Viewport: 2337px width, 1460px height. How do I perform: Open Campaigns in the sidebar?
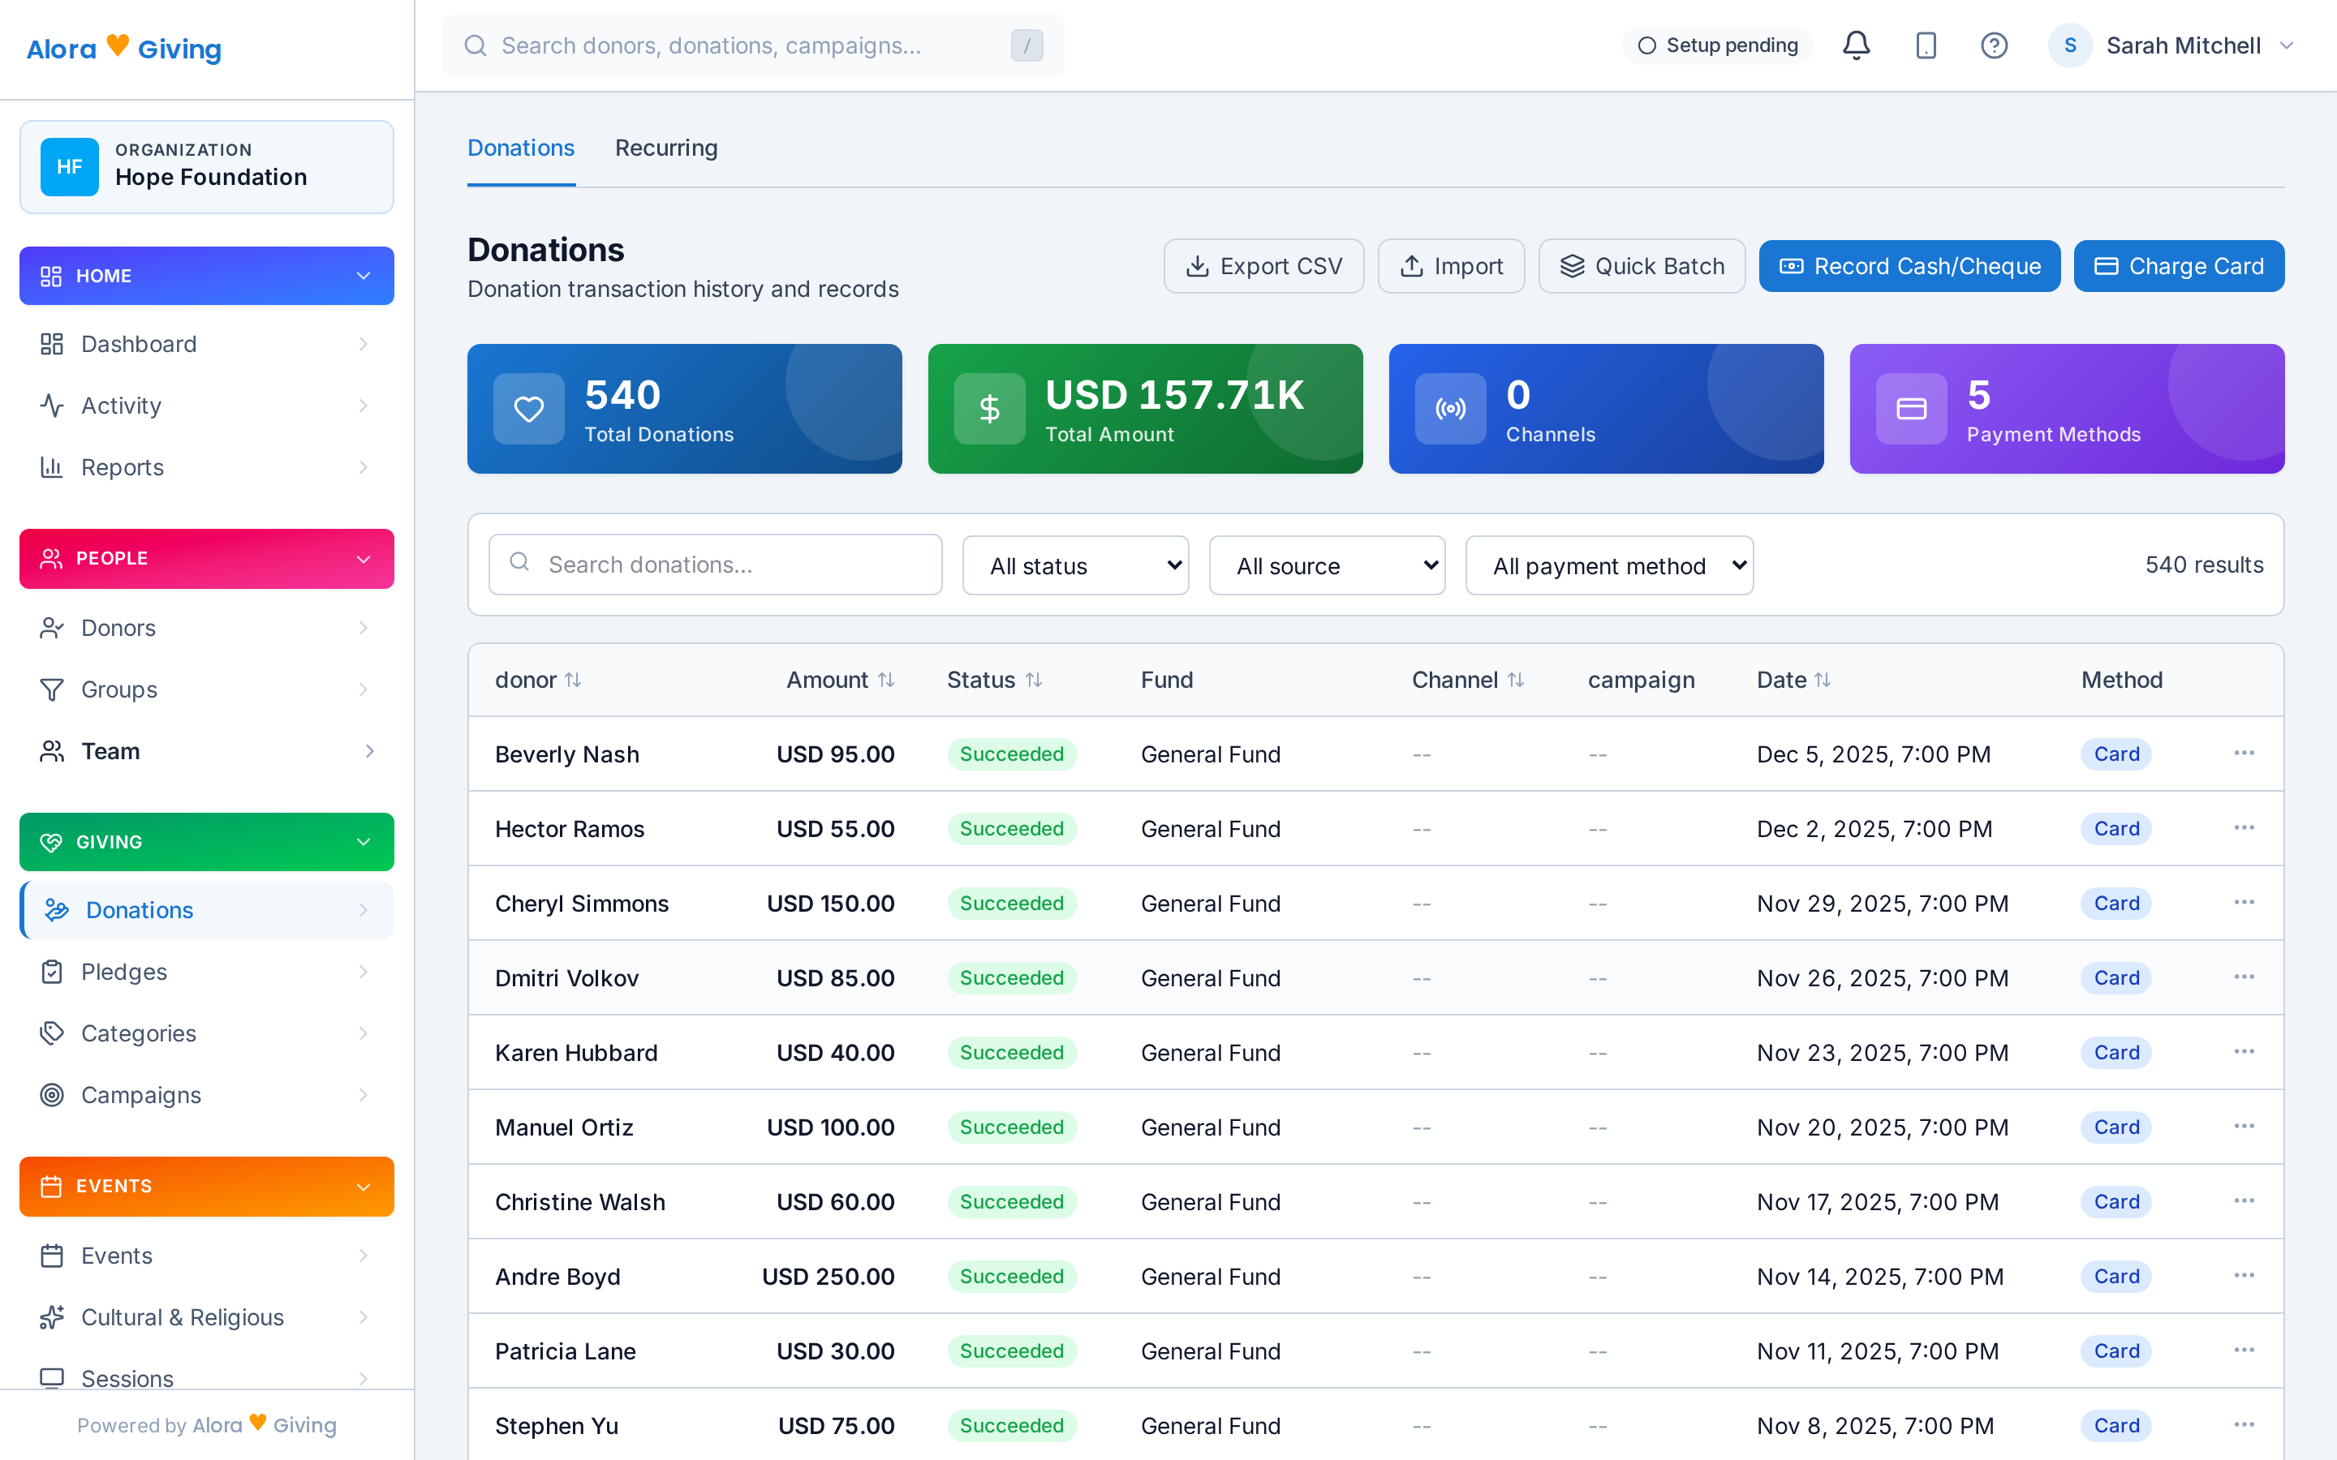pyautogui.click(x=207, y=1095)
